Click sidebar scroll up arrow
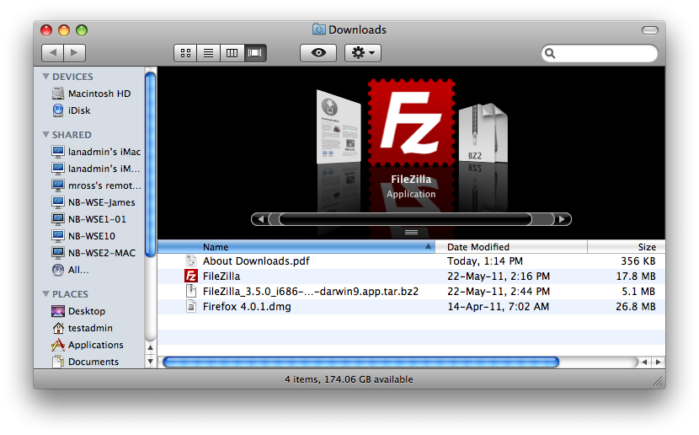 click(x=150, y=347)
